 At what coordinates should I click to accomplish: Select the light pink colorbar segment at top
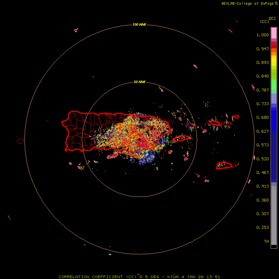coord(274,33)
